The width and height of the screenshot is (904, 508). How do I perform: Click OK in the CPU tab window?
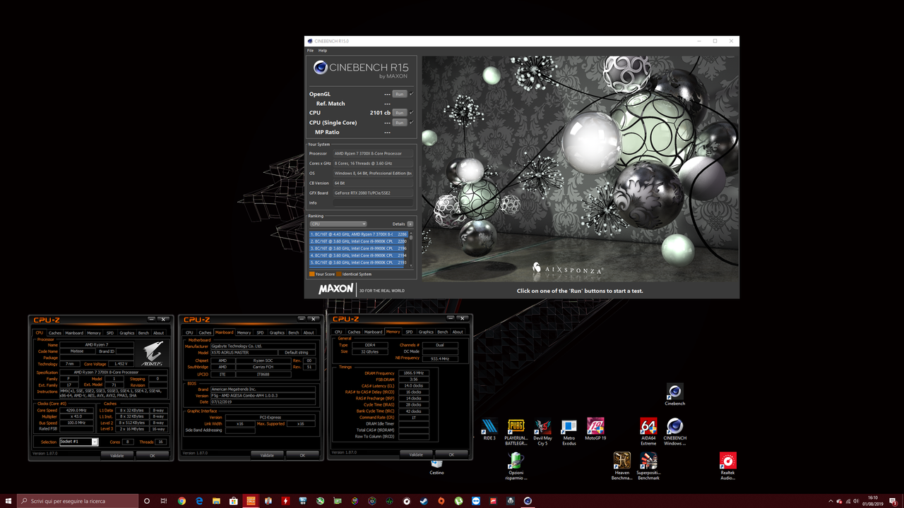(153, 455)
